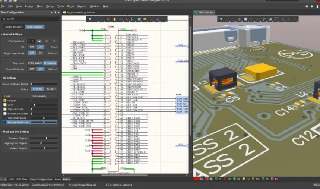
Task: Select the place wire tool in schematic toolbar
Action: (121, 19)
